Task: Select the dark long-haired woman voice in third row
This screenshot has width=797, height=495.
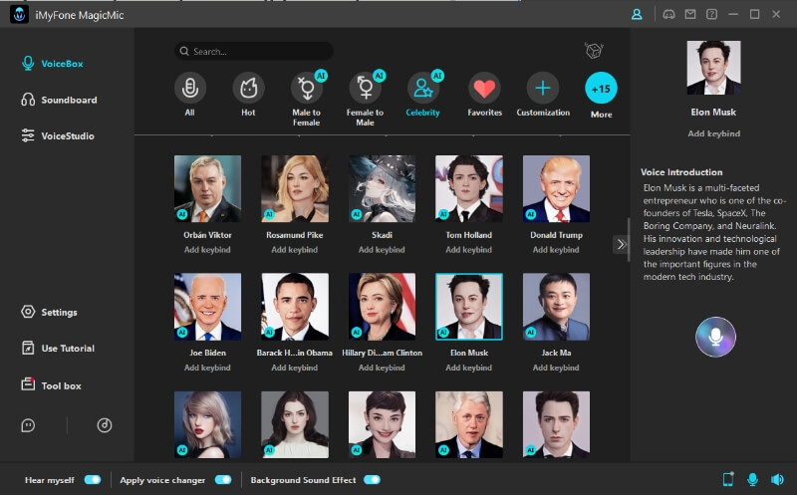Action: tap(295, 424)
